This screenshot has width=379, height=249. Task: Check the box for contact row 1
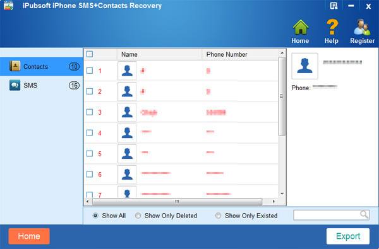tap(90, 71)
